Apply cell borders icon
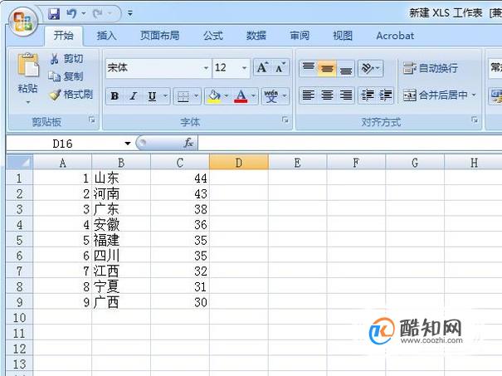 click(183, 96)
